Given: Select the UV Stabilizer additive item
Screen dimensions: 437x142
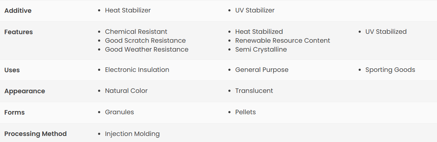Looking at the screenshot, I should [255, 10].
